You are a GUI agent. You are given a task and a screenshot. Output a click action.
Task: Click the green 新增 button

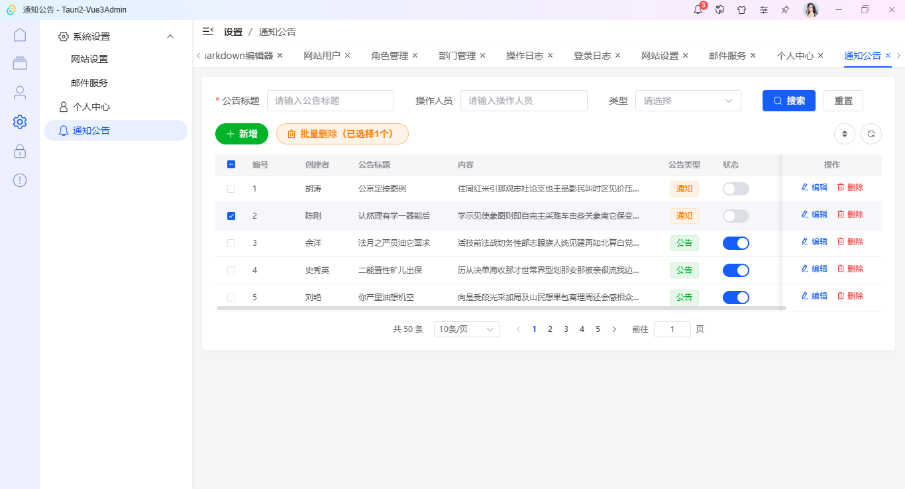241,133
